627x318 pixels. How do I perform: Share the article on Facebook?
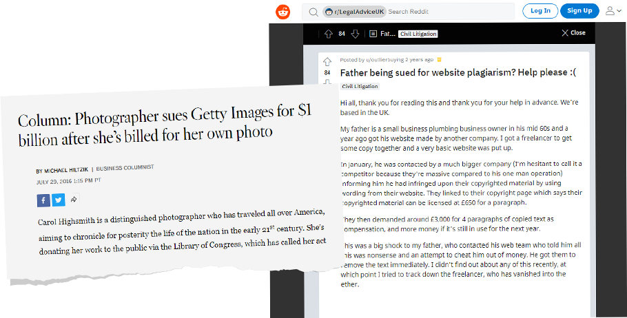pos(43,200)
